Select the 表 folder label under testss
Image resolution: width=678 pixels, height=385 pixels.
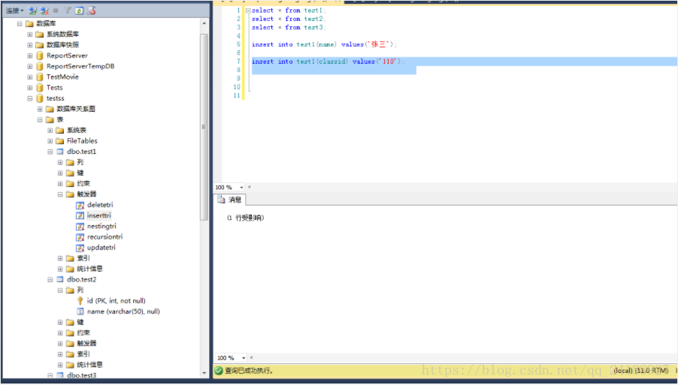[x=60, y=119]
